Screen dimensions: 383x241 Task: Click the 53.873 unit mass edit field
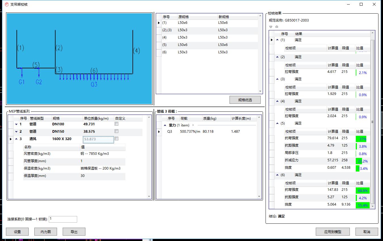coord(98,139)
